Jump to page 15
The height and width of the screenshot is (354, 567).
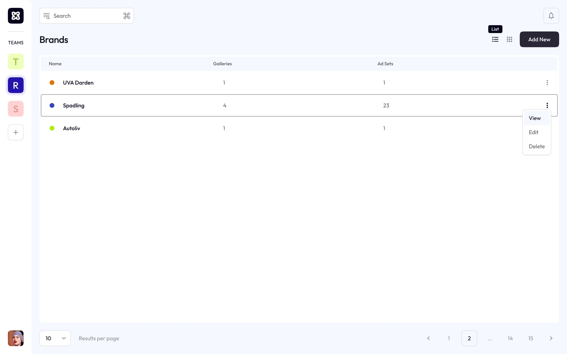(x=530, y=338)
